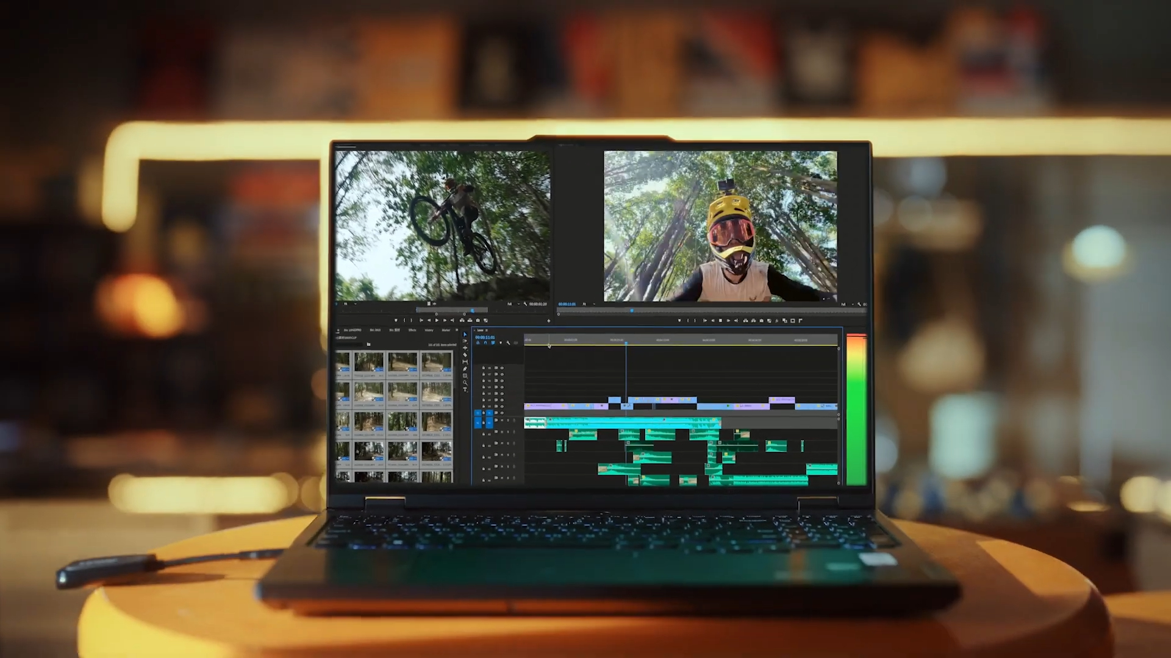Select the Pen tool

[x=465, y=369]
